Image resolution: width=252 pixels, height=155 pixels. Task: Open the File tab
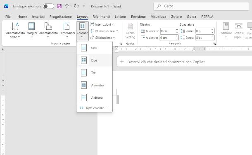[8, 17]
